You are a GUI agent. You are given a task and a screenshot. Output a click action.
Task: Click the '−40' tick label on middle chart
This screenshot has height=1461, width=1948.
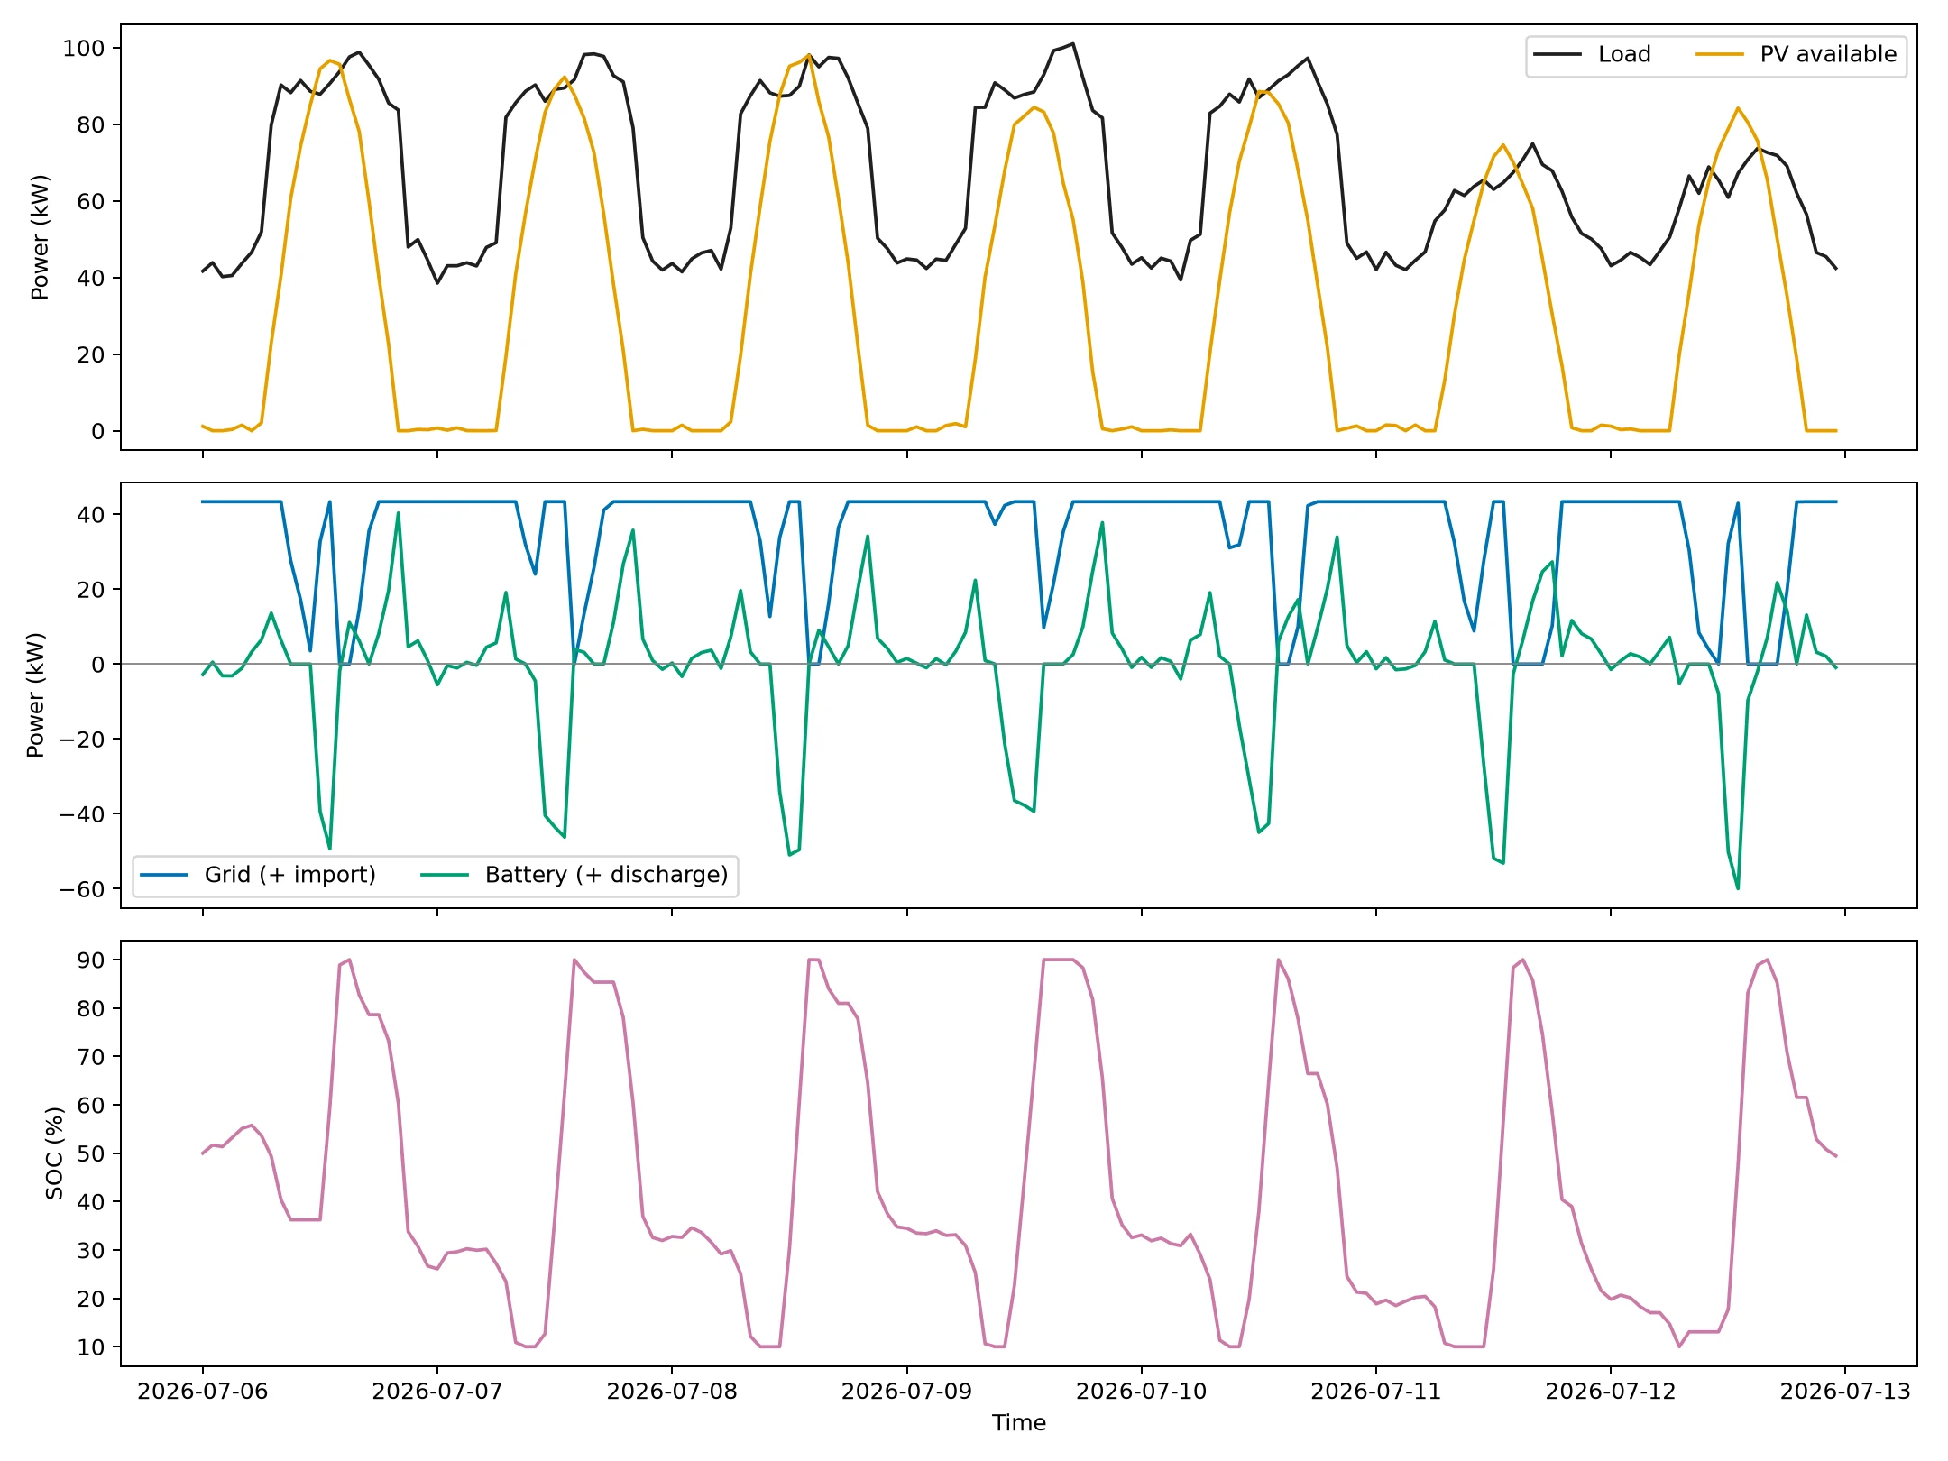click(x=81, y=814)
